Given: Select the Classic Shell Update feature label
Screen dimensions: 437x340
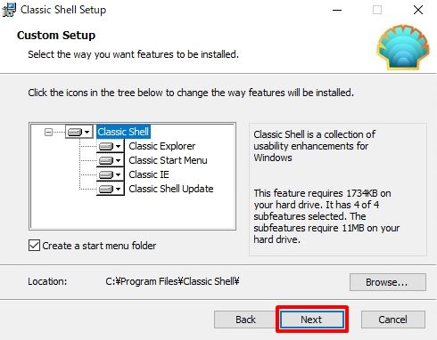Looking at the screenshot, I should (171, 189).
